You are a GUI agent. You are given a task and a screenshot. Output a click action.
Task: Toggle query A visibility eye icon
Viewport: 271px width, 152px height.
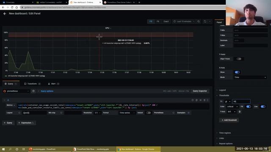click(200, 100)
